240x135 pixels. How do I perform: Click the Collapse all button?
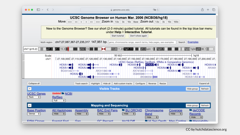[34, 83]
